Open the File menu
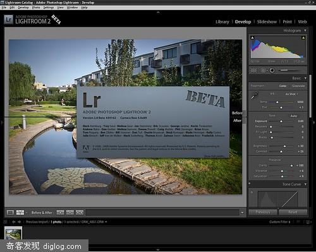 [4, 8]
